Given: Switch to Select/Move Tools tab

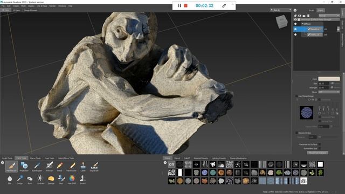Looking at the screenshot, I should tap(66, 158).
